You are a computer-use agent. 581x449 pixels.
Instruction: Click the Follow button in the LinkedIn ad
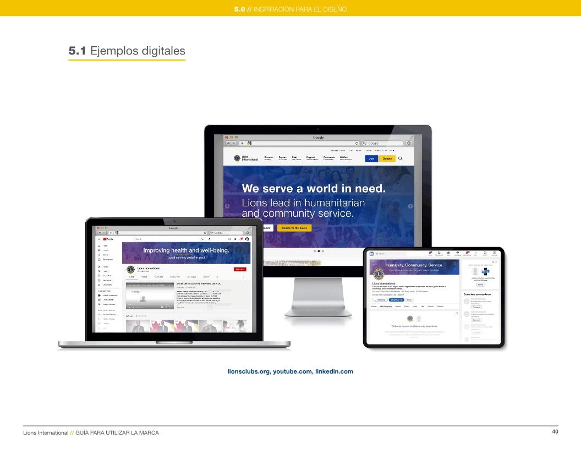click(x=480, y=284)
